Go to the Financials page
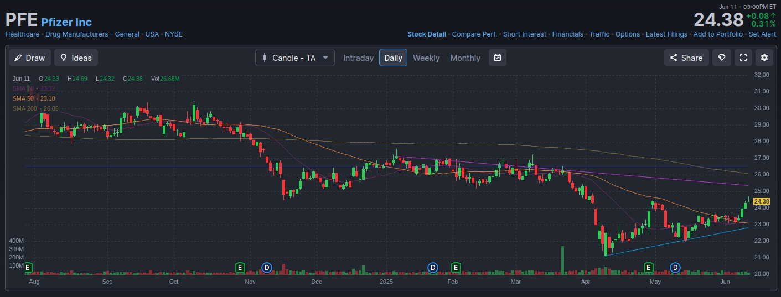This screenshot has height=297, width=781. (567, 34)
